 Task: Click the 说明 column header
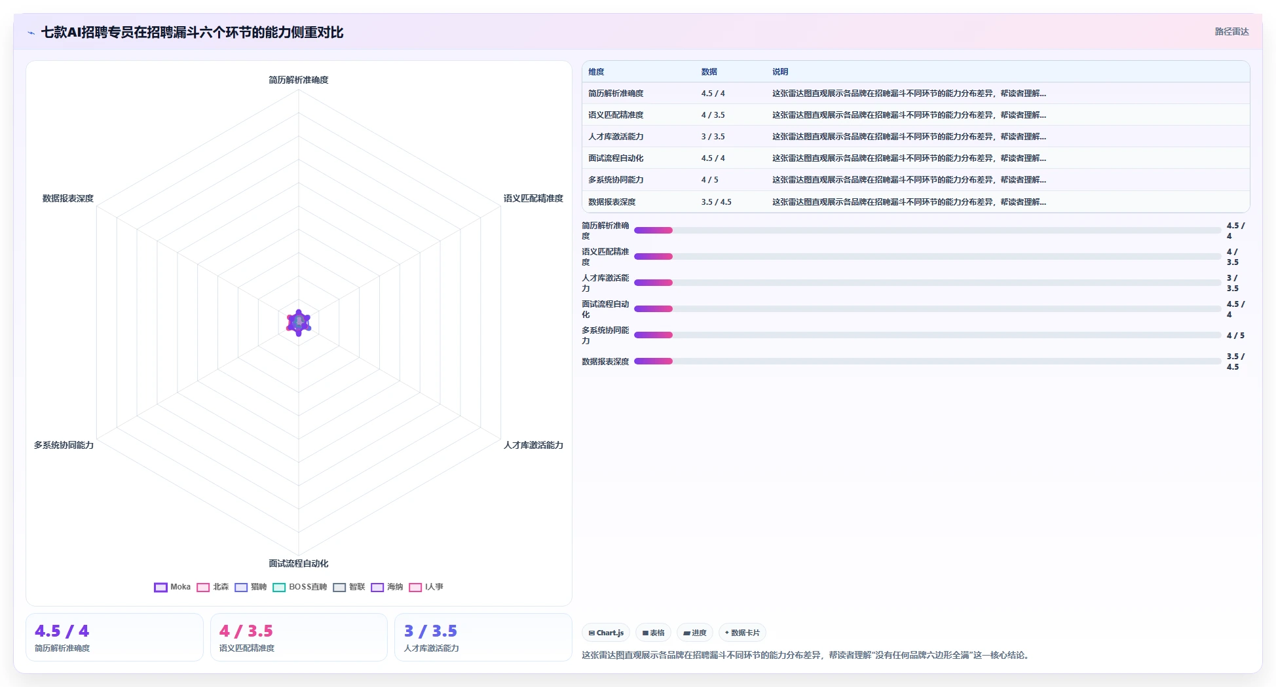tap(780, 72)
